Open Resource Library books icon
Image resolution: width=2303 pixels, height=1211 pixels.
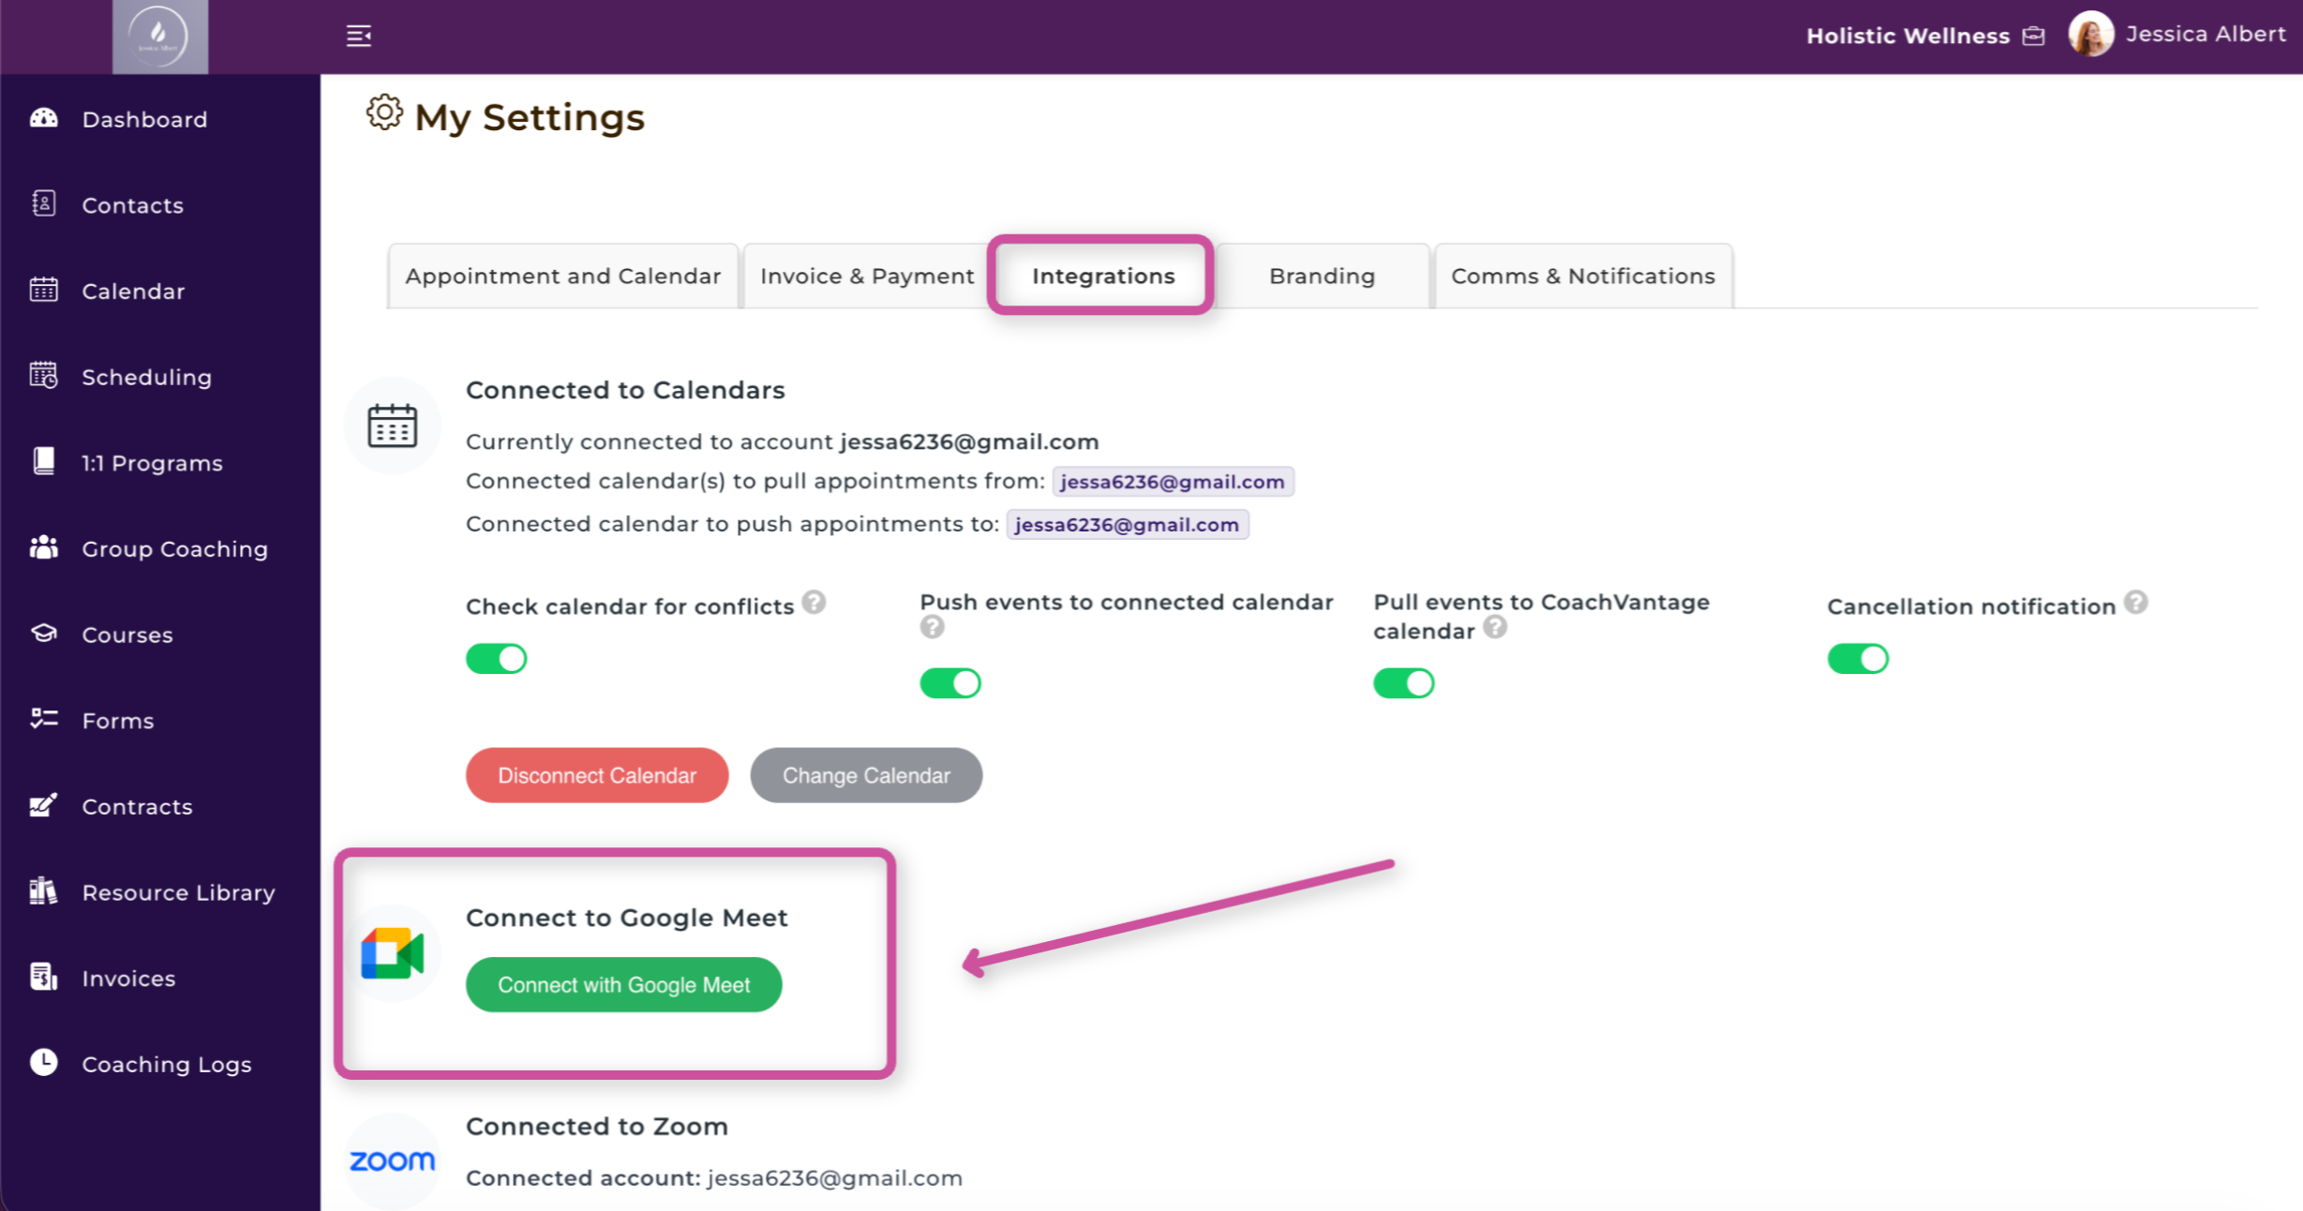click(x=44, y=891)
